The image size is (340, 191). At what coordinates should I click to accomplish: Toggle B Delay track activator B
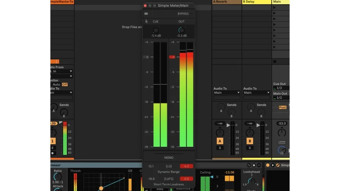point(250,141)
